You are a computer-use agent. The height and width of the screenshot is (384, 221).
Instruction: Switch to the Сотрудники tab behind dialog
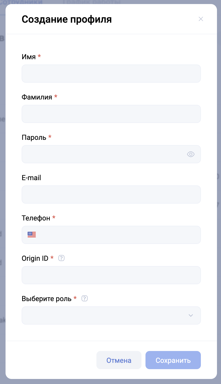[21, 2]
